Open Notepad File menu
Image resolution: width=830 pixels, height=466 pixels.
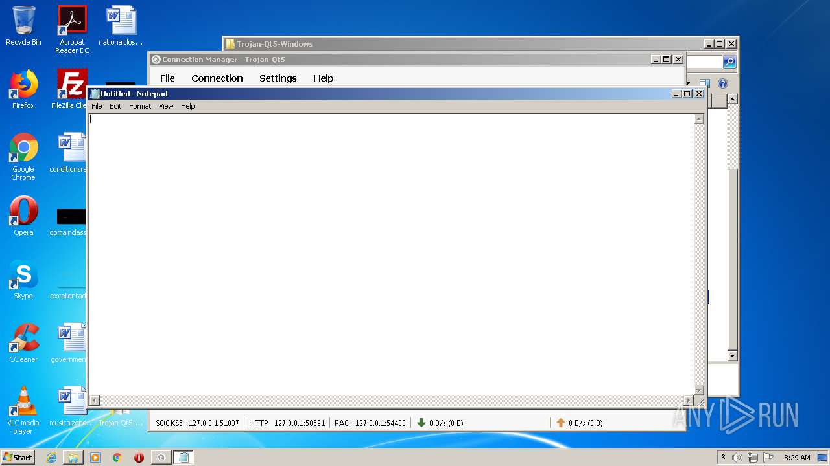[97, 106]
